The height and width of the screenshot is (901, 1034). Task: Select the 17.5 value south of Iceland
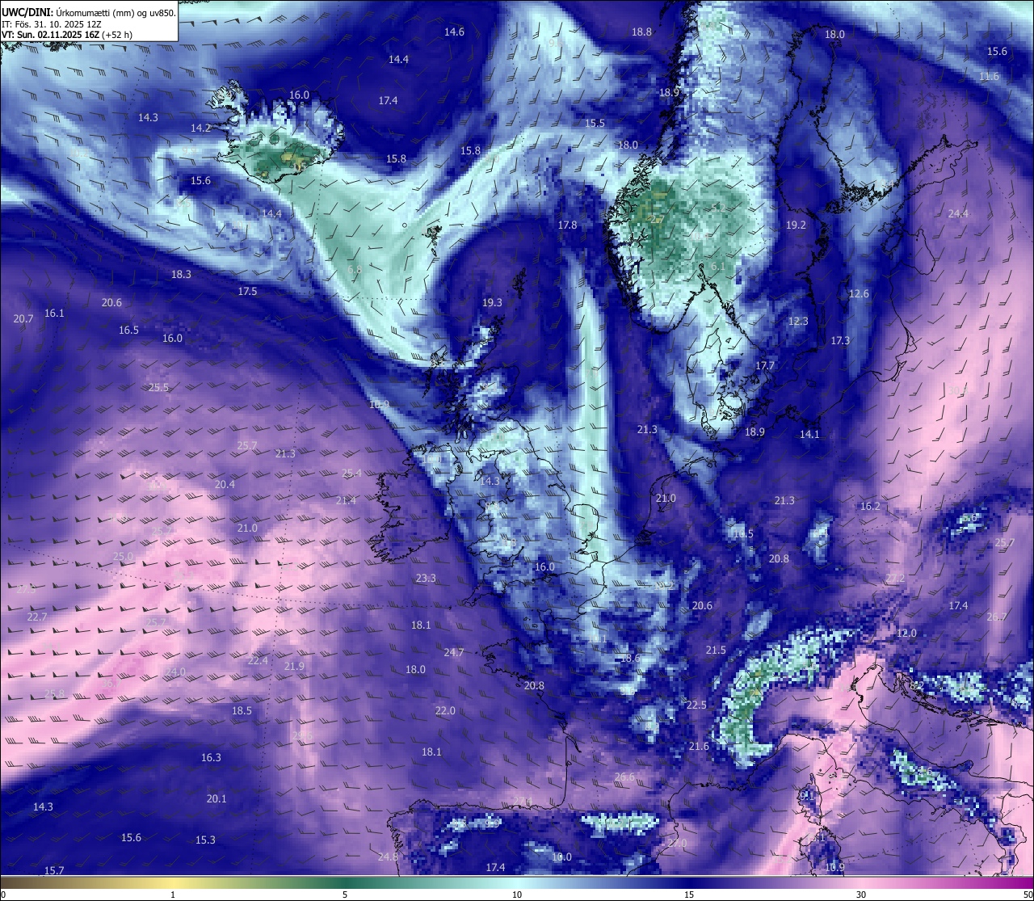[247, 292]
